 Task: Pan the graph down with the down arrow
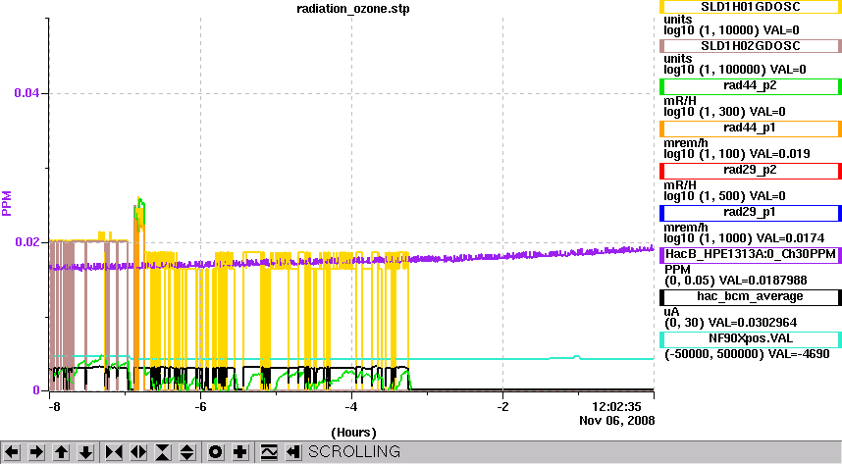(x=86, y=452)
